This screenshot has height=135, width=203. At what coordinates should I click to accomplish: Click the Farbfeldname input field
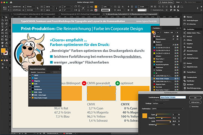pos(173,97)
